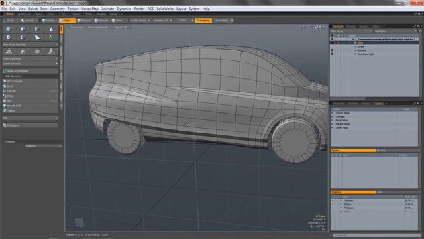Open the Render menu
The image size is (424, 239).
tap(139, 9)
